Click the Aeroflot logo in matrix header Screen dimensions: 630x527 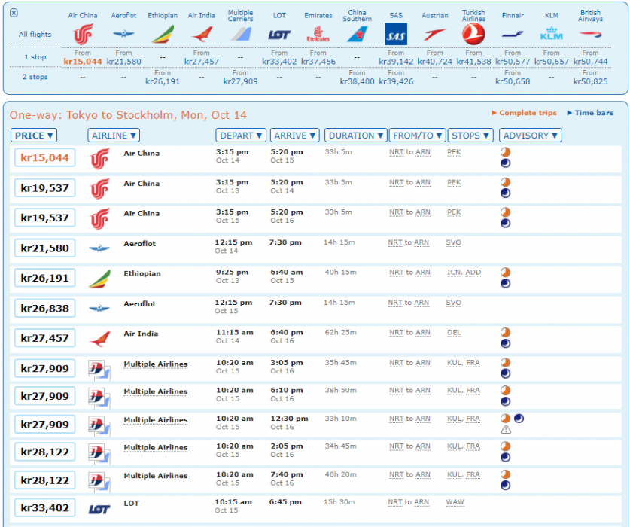[123, 34]
